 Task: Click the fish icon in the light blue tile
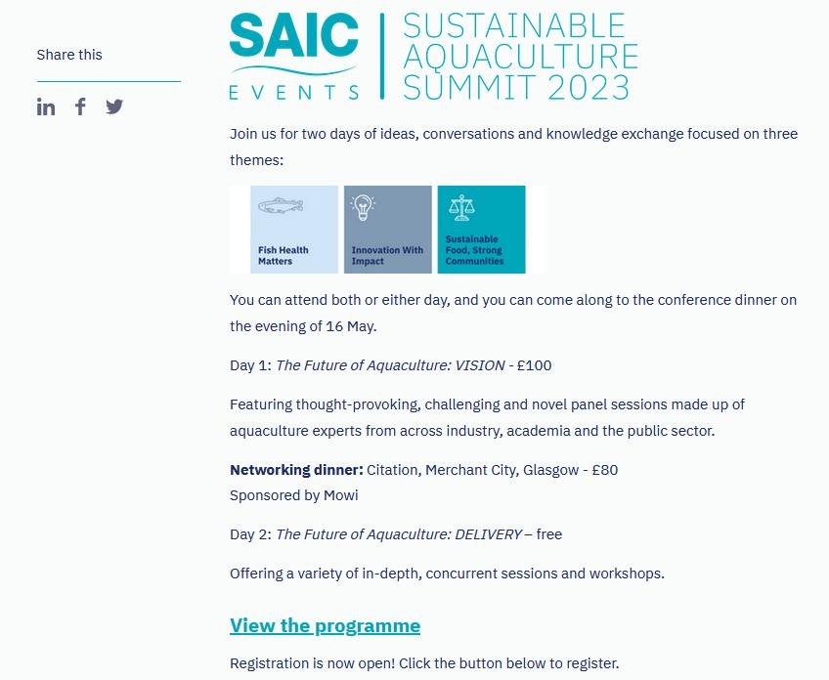pyautogui.click(x=281, y=206)
